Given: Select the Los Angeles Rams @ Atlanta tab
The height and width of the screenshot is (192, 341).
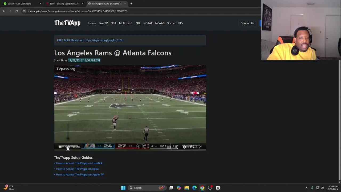Looking at the screenshot, I should [107, 4].
